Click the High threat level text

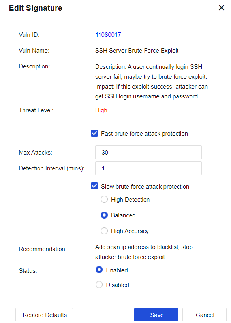(x=101, y=110)
